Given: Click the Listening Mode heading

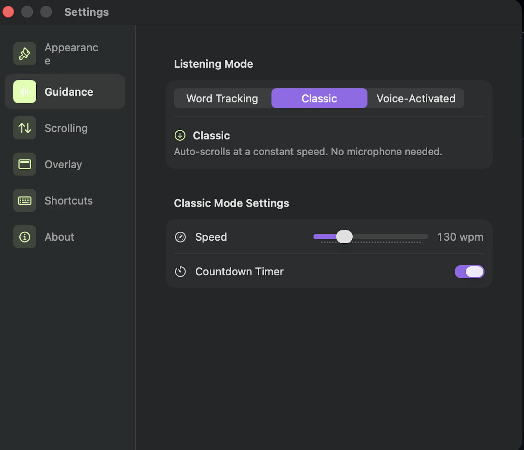Looking at the screenshot, I should point(214,64).
